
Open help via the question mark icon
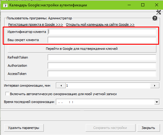point(155,18)
